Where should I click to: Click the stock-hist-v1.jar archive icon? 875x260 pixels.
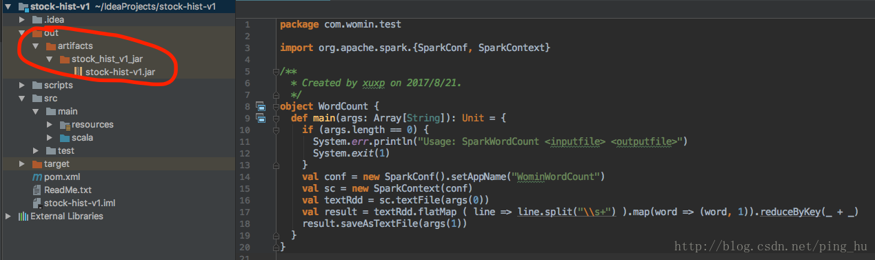tap(78, 72)
